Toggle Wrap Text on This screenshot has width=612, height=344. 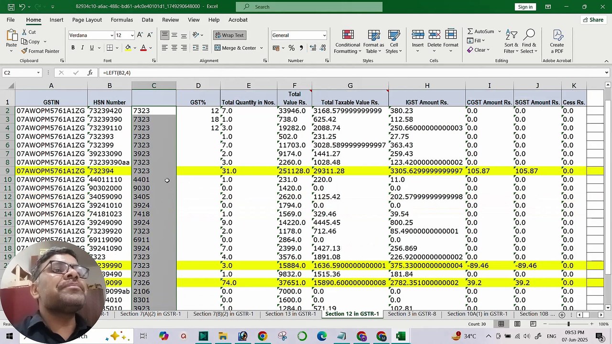229,35
